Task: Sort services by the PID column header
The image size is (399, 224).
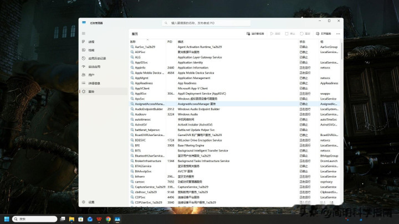Action: pos(170,41)
